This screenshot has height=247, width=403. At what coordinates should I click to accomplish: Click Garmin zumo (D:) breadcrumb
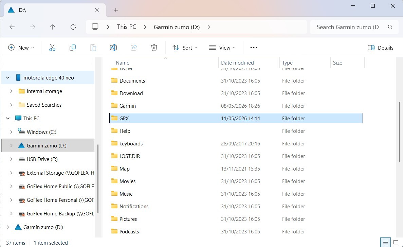[177, 27]
